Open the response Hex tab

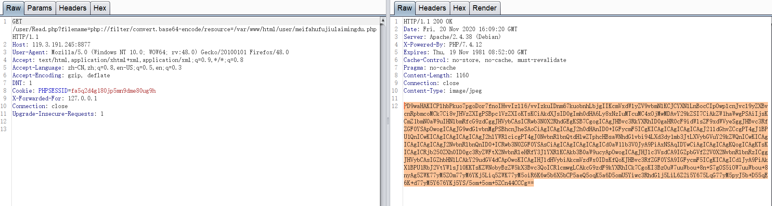(x=459, y=8)
